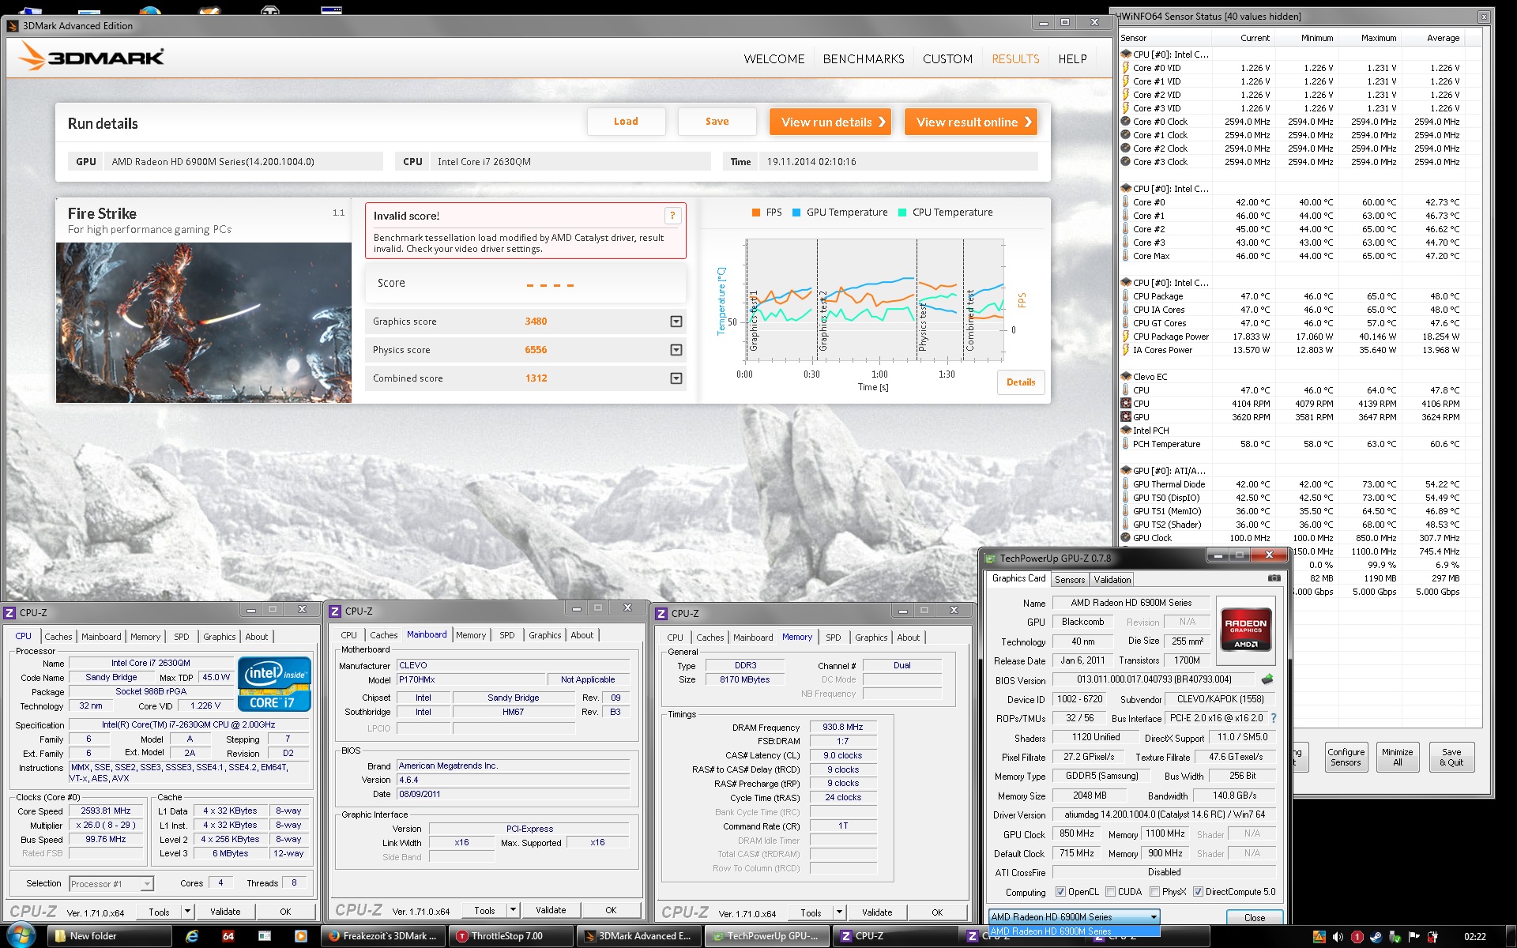1517x948 pixels.
Task: Click the Action Center flag tray icon
Action: coord(1414,937)
